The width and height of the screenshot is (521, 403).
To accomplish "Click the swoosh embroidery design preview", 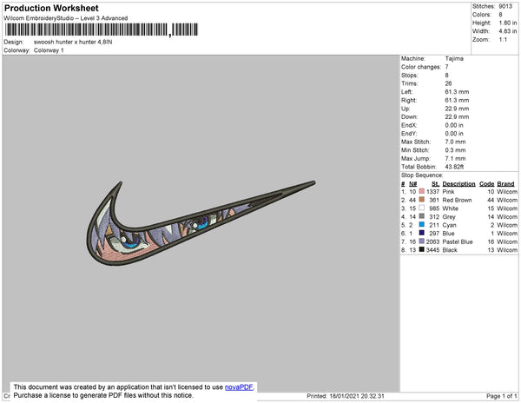I will [x=201, y=223].
